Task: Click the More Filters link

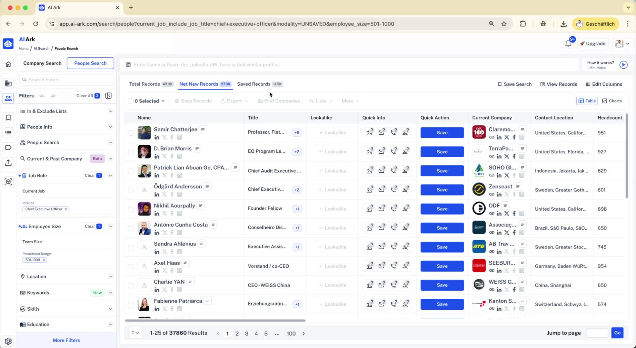Action: 66,340
